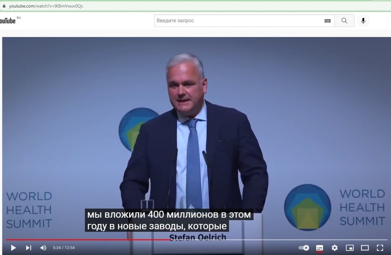Image resolution: width=391 pixels, height=255 pixels.
Task: Enter fullscreen mode
Action: coord(380,248)
